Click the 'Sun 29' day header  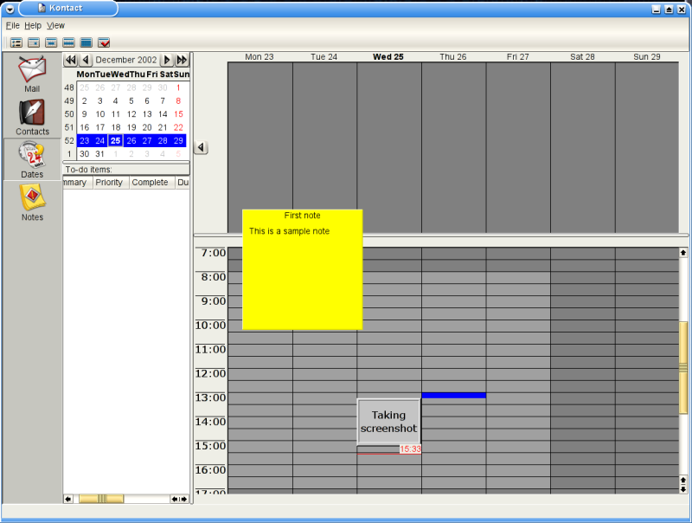(647, 57)
